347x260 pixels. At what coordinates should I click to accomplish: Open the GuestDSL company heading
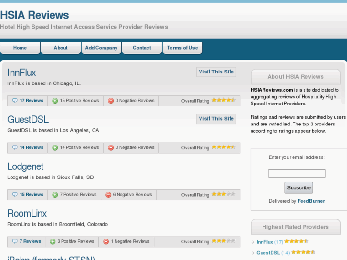[x=28, y=119]
